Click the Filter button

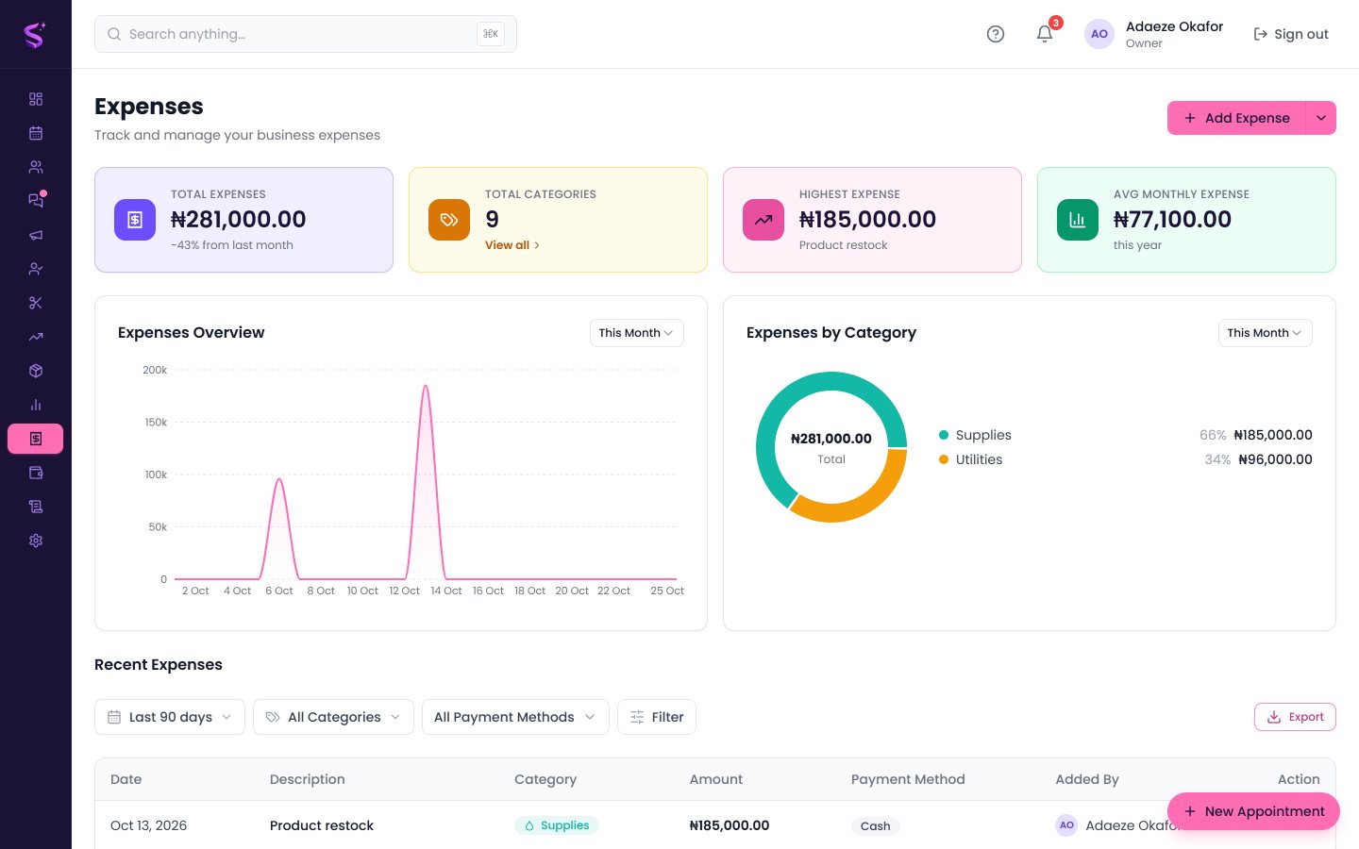pyautogui.click(x=657, y=717)
